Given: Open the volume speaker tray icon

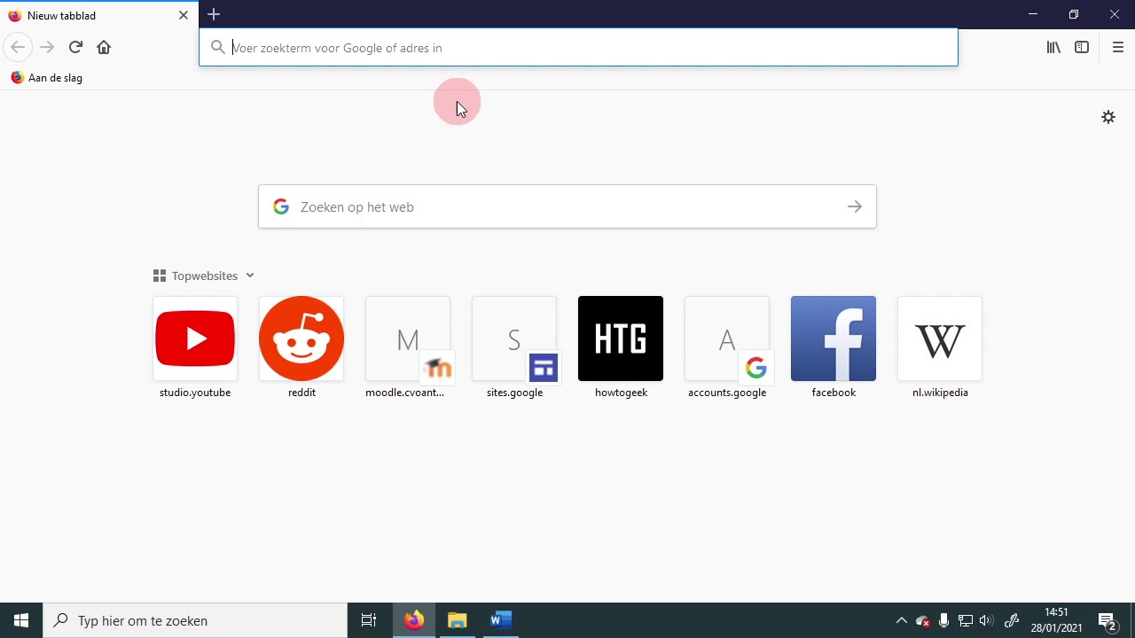Looking at the screenshot, I should [x=986, y=620].
